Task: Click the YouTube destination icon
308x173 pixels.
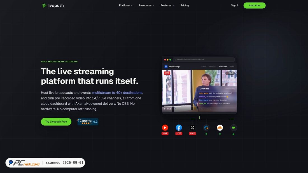Action: (x=165, y=128)
